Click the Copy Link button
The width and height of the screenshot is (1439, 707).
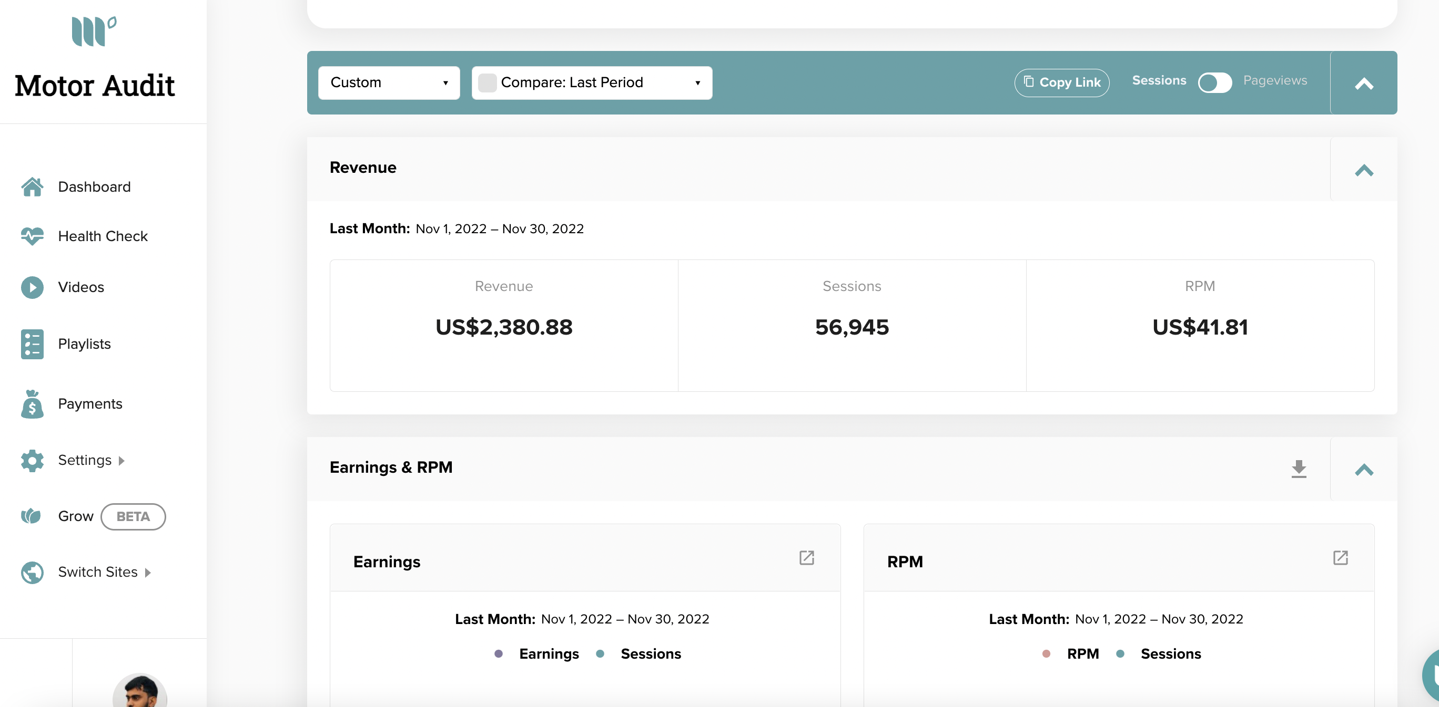(1061, 82)
